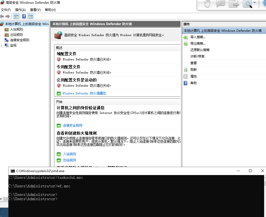The height and width of the screenshot is (217, 266).
Task: Click the refresh icon in actions pane
Action: 186,70
